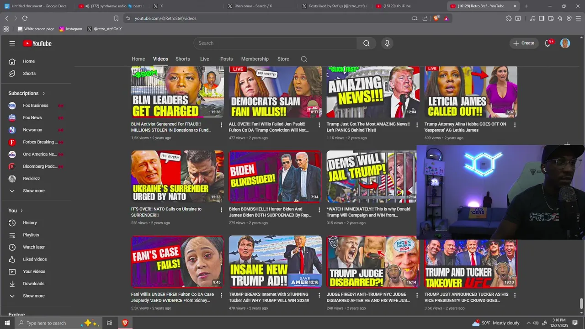Start voice search with the microphone

tap(387, 43)
